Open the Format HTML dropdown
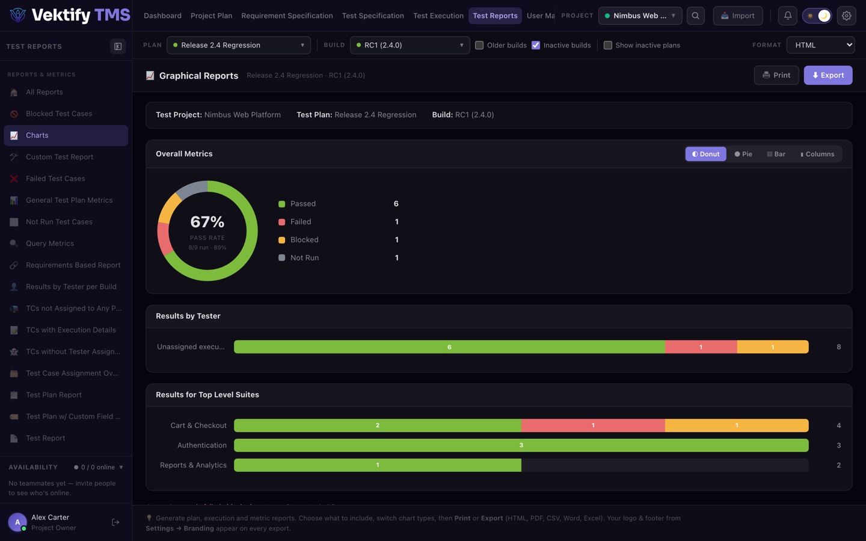The width and height of the screenshot is (866, 541). click(821, 45)
